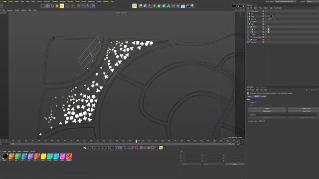
Task: Go to the start of the animation
Action: (x=90, y=148)
